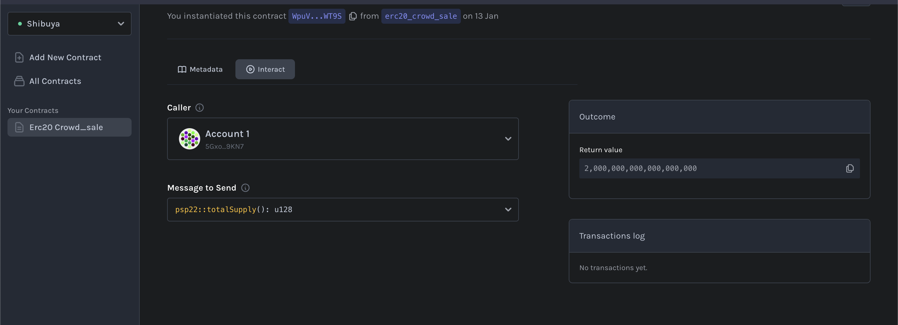Open the psp22::totalSupply message dropdown
This screenshot has width=898, height=325.
click(x=343, y=210)
